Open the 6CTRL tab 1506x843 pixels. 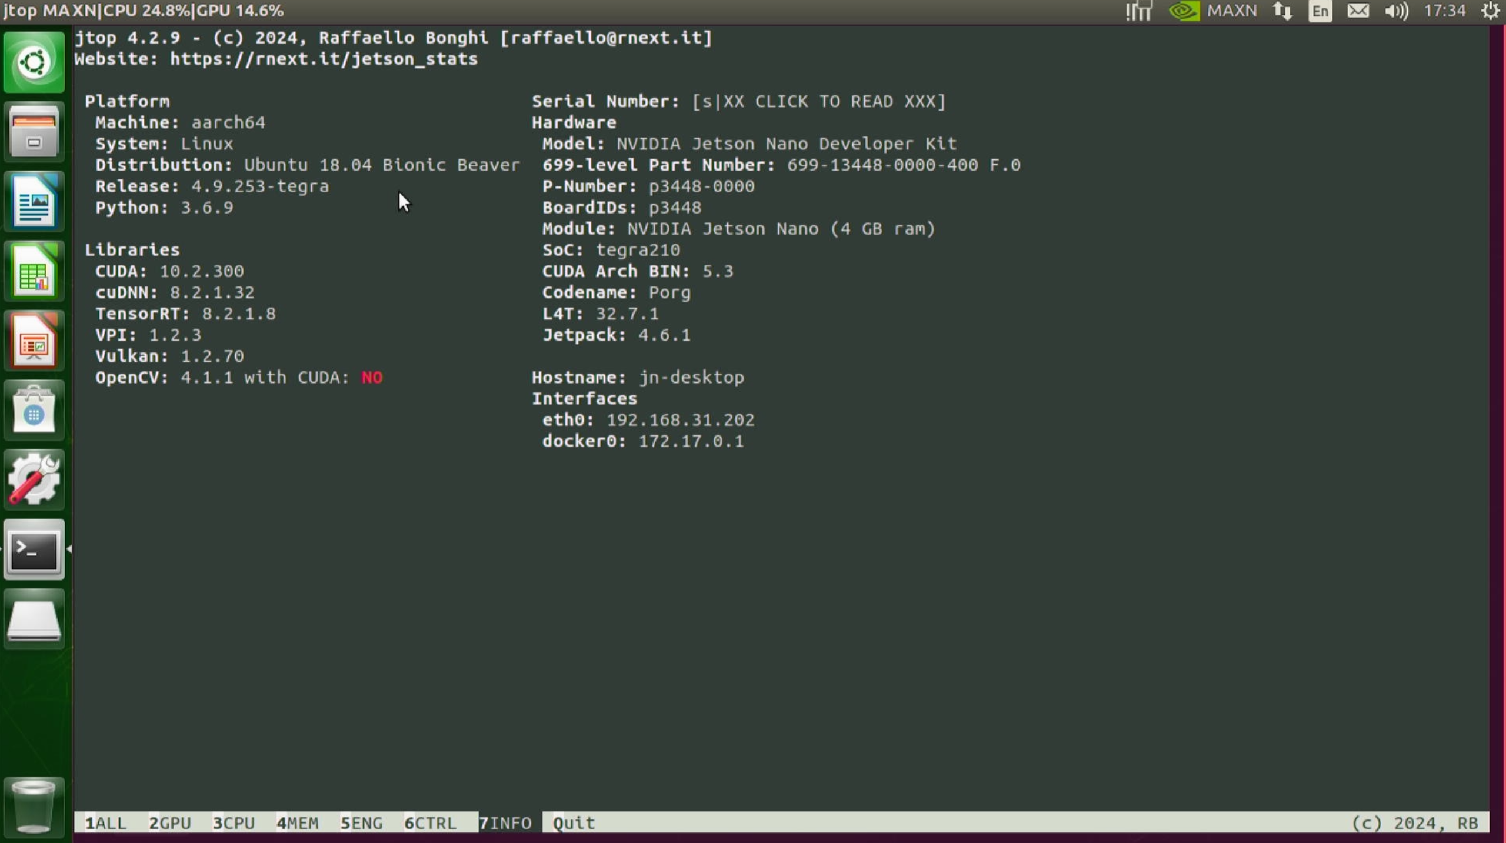(430, 822)
